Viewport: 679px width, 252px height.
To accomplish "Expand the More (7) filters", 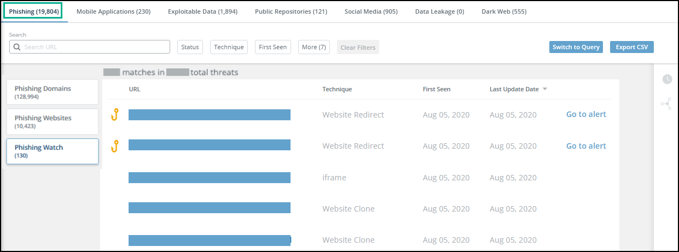I will point(314,47).
